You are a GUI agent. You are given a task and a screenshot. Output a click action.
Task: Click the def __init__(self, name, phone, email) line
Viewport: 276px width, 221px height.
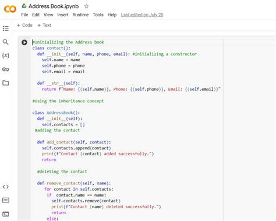(117, 54)
